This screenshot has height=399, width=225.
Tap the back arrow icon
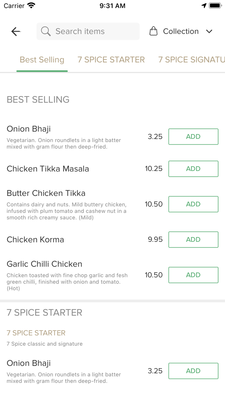(16, 31)
